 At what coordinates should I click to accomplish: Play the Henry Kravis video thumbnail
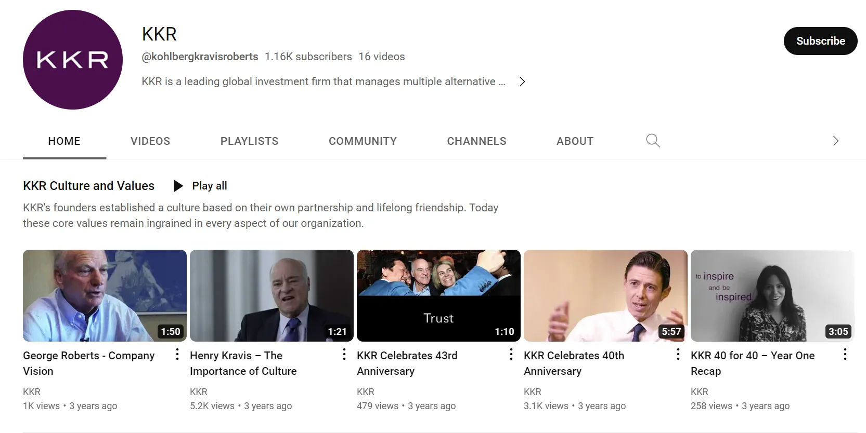point(272,295)
